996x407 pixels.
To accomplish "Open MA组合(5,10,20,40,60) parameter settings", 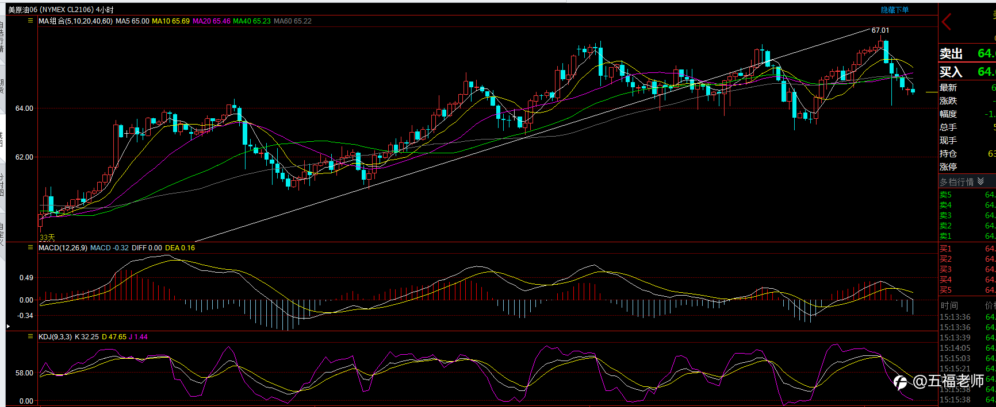I will click(x=75, y=21).
